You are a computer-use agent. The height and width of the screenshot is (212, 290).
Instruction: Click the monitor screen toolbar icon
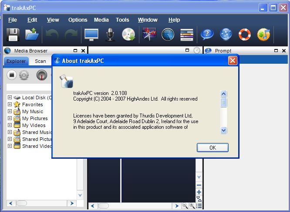pos(91,34)
